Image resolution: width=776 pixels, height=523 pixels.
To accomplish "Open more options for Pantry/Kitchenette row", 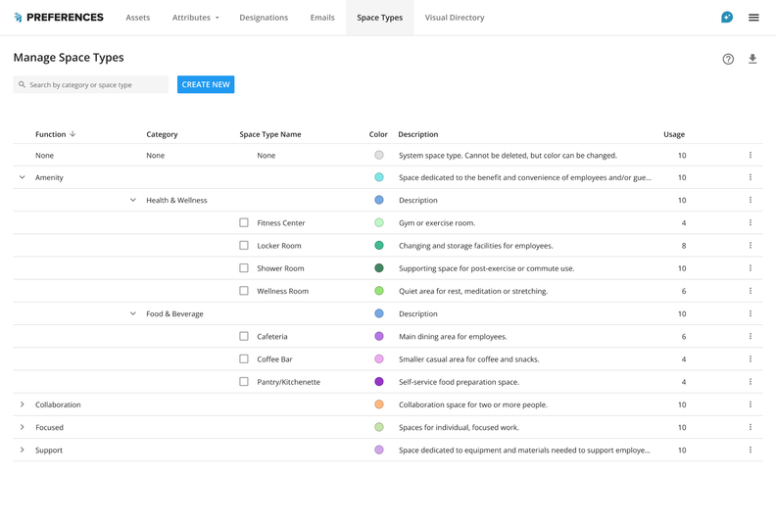I will point(751,382).
